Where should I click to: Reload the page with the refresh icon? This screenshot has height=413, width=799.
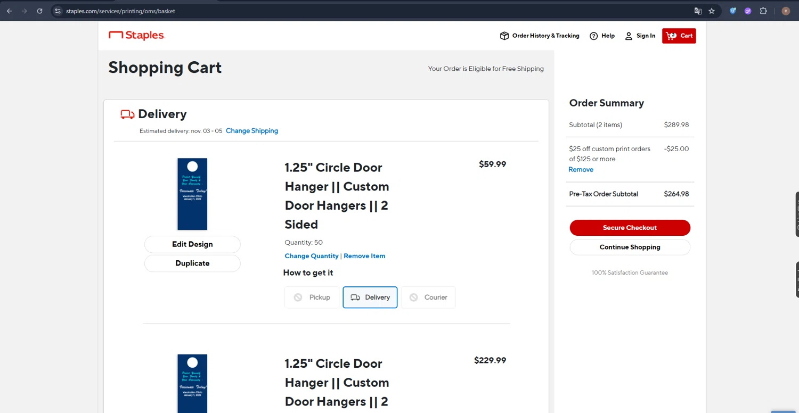pyautogui.click(x=39, y=11)
